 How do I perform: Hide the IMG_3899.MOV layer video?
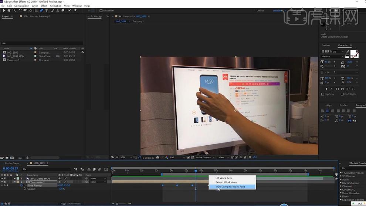[x=2, y=178]
